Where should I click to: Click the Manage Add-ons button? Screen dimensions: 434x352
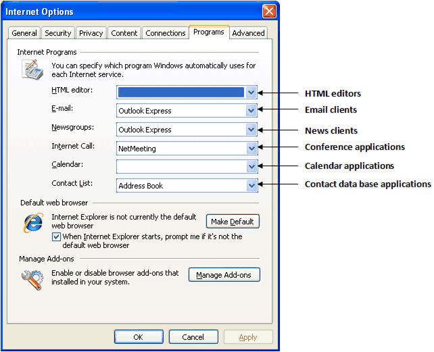pyautogui.click(x=224, y=275)
